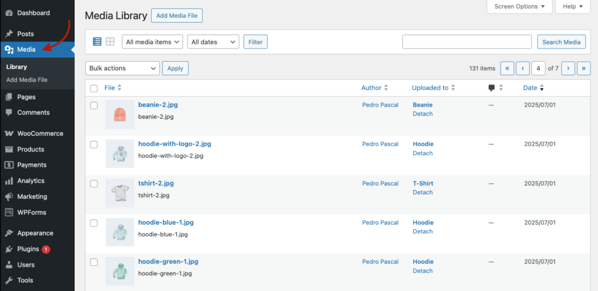Sort by Author column header

(375, 88)
